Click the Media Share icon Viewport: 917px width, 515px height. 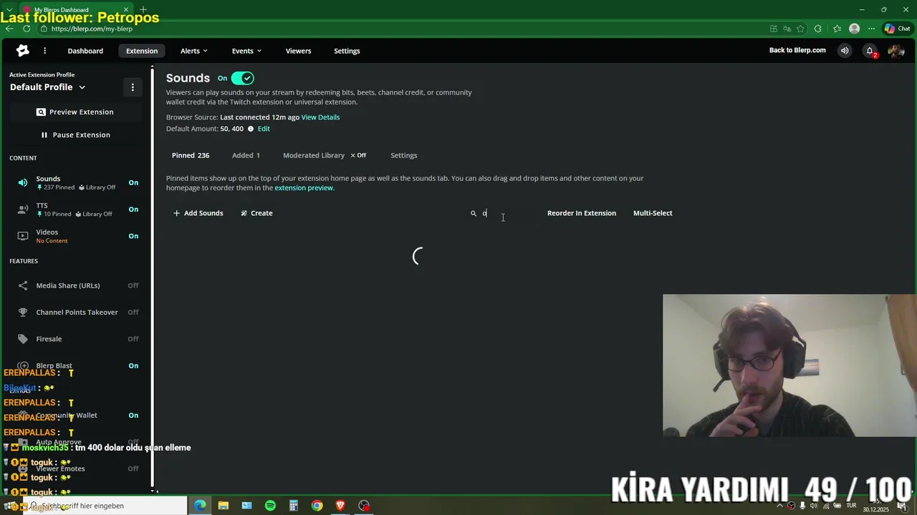[x=23, y=285]
